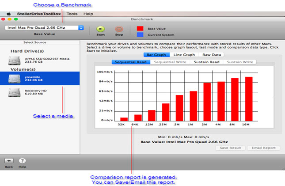This screenshot has width=285, height=186.
Task: Click the yosemite 232.96 GB row text
Action: click(34, 79)
